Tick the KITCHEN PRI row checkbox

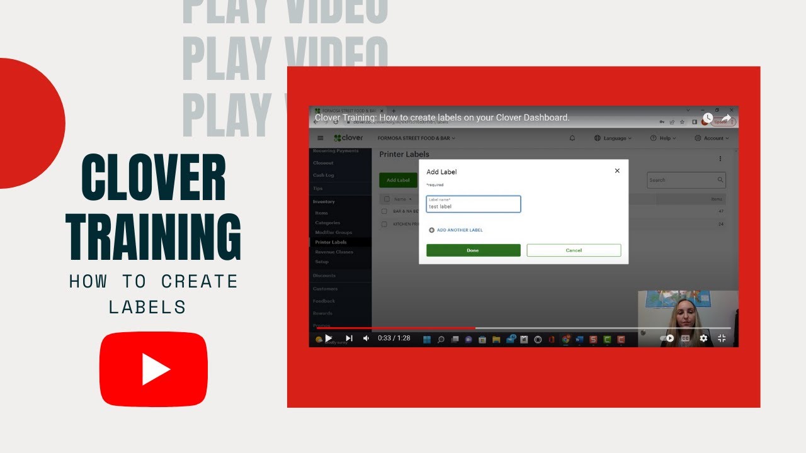point(384,224)
